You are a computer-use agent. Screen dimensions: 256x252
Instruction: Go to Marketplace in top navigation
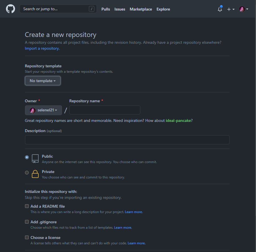point(141,9)
